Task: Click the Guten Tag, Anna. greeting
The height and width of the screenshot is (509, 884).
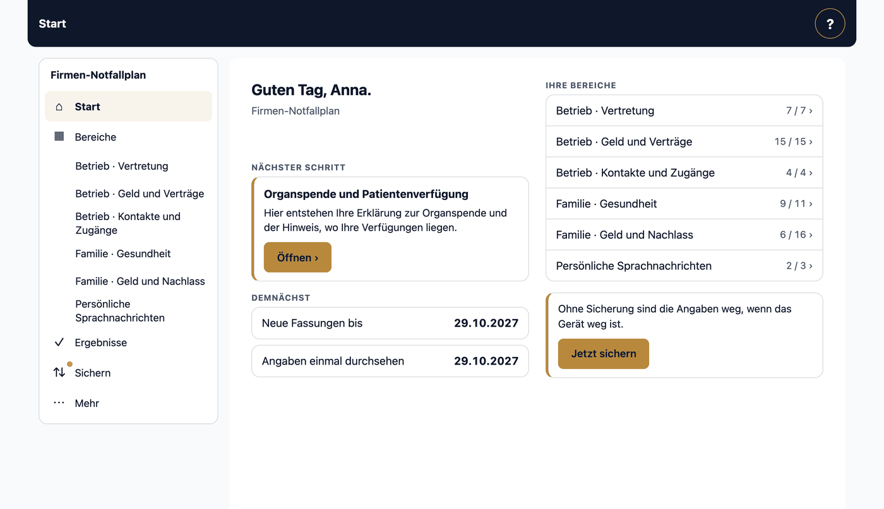Action: [x=311, y=90]
